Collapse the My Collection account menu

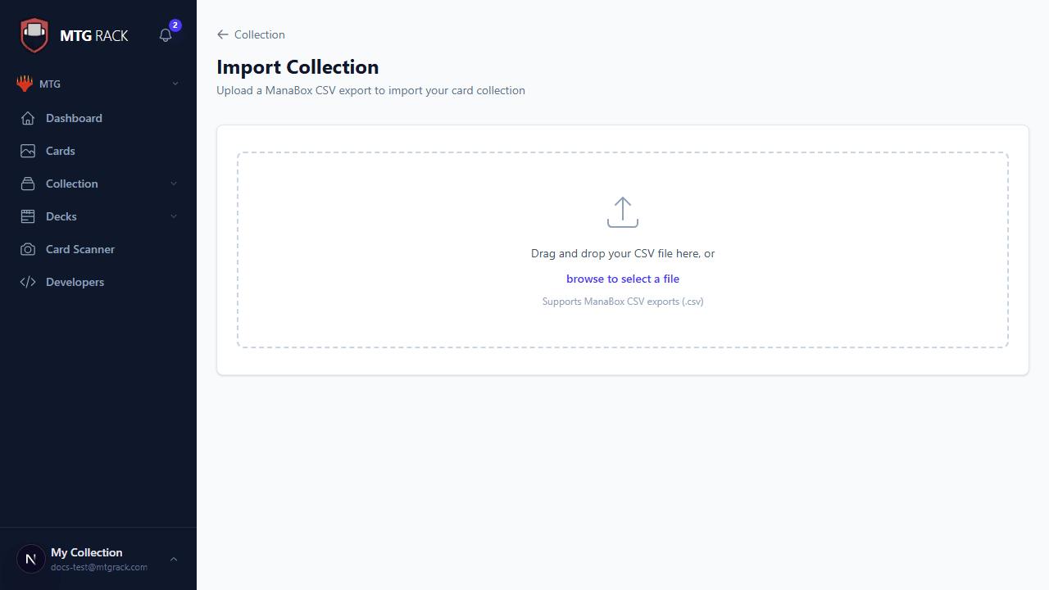point(174,559)
